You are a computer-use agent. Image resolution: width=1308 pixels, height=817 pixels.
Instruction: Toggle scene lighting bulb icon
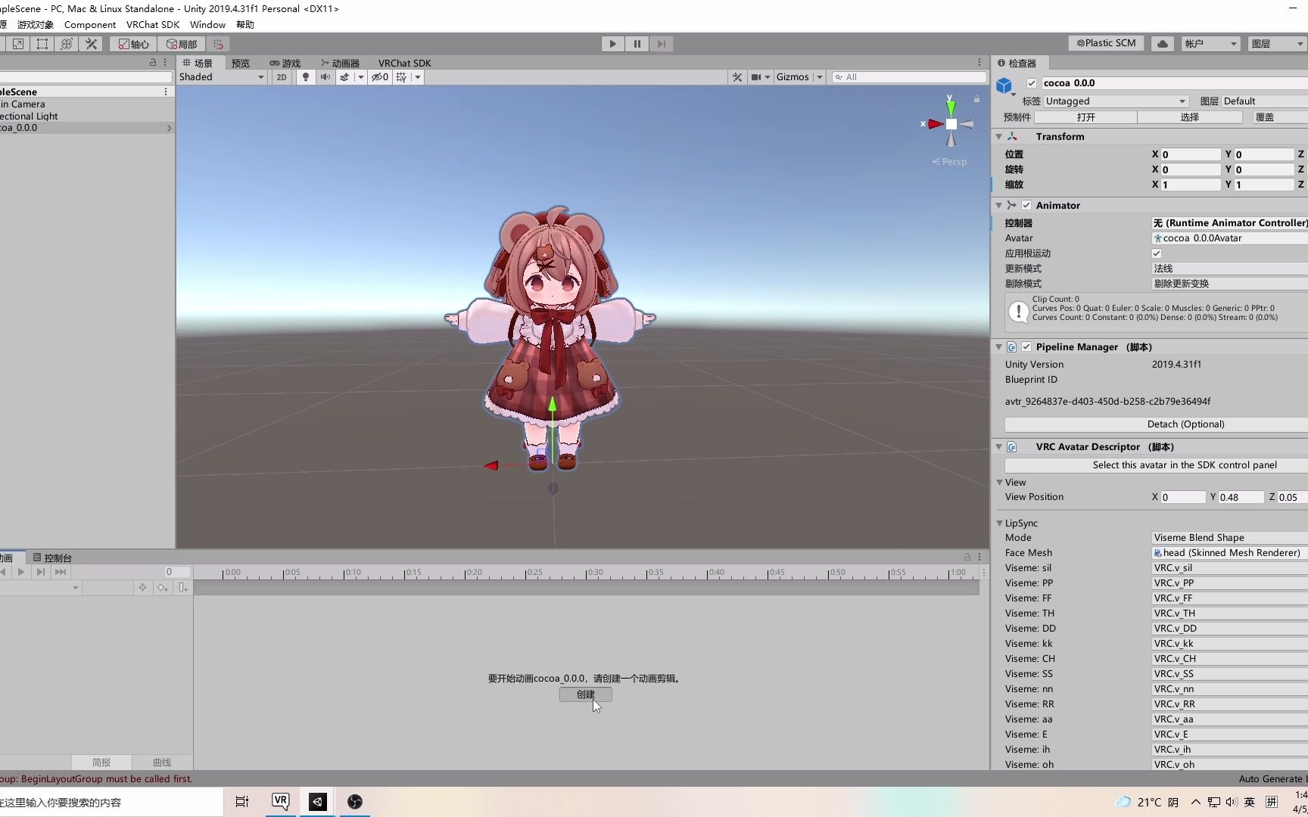point(306,77)
